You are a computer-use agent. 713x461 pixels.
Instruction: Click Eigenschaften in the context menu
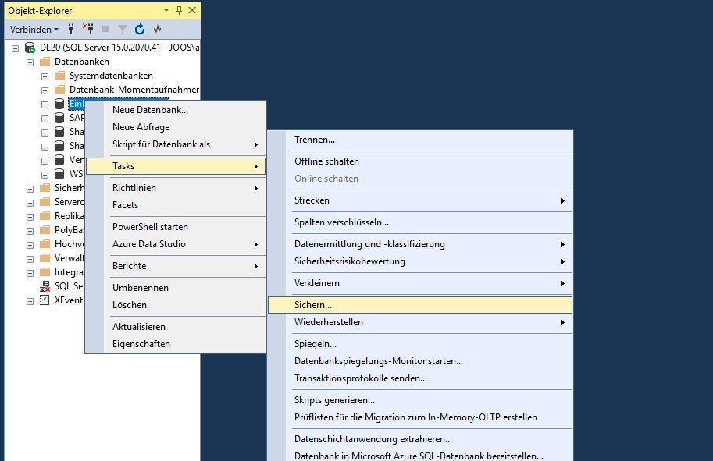click(x=143, y=343)
